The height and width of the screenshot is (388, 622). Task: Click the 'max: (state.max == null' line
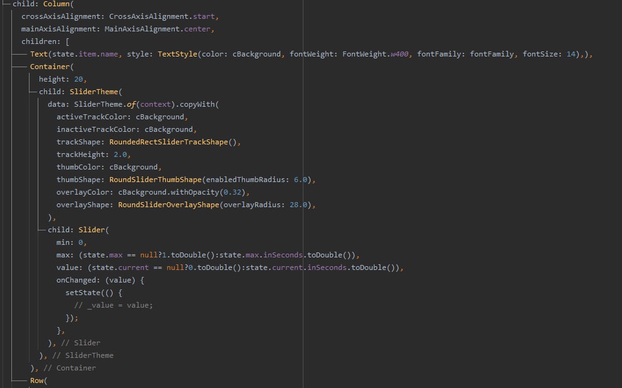click(208, 256)
